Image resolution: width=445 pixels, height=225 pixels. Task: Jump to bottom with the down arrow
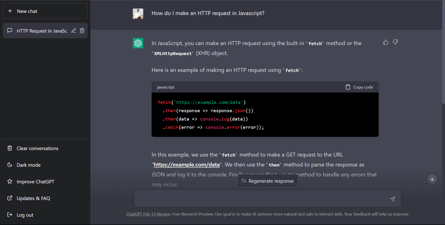pyautogui.click(x=432, y=179)
